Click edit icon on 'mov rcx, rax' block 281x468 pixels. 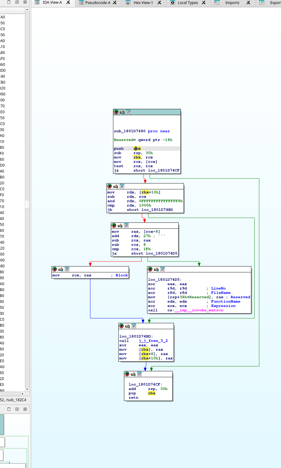point(61,269)
